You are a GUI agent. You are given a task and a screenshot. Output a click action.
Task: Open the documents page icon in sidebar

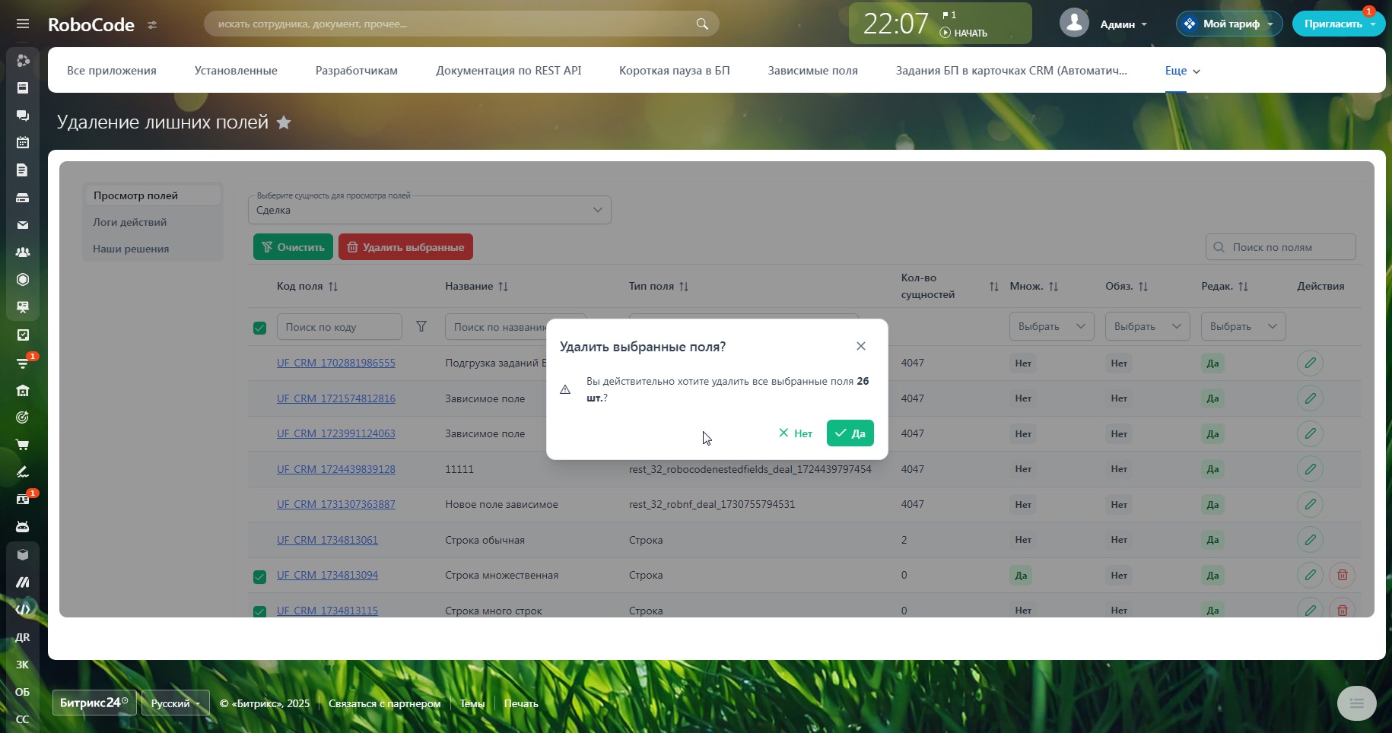click(23, 170)
